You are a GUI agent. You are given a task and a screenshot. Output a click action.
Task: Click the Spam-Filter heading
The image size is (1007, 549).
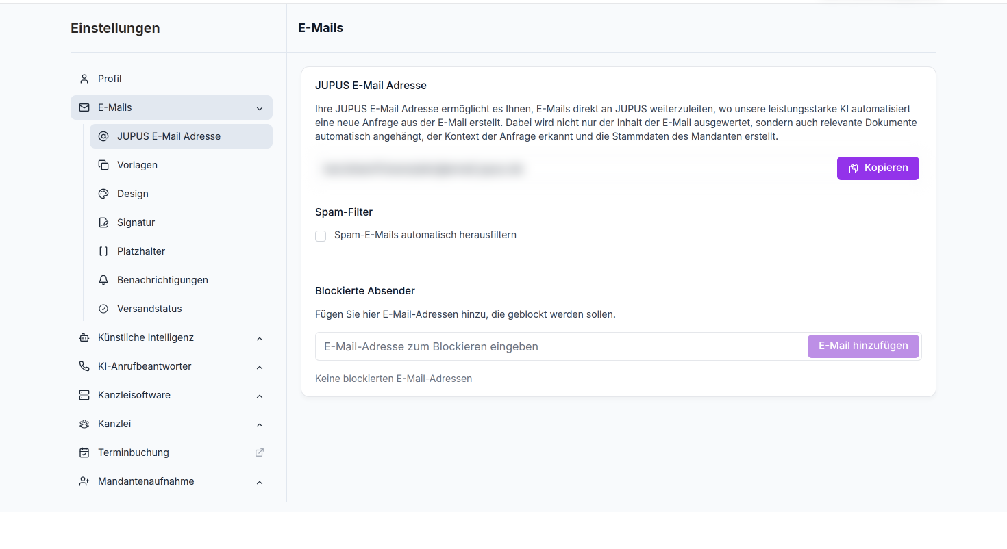(x=344, y=212)
